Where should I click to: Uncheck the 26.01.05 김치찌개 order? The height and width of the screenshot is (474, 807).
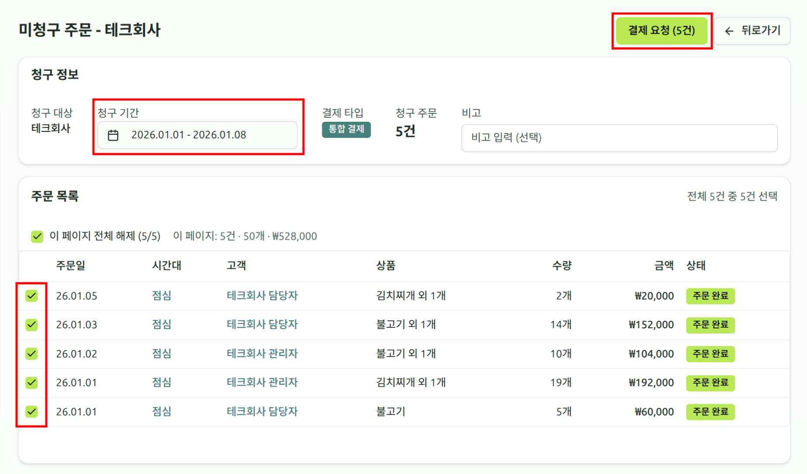(x=31, y=295)
